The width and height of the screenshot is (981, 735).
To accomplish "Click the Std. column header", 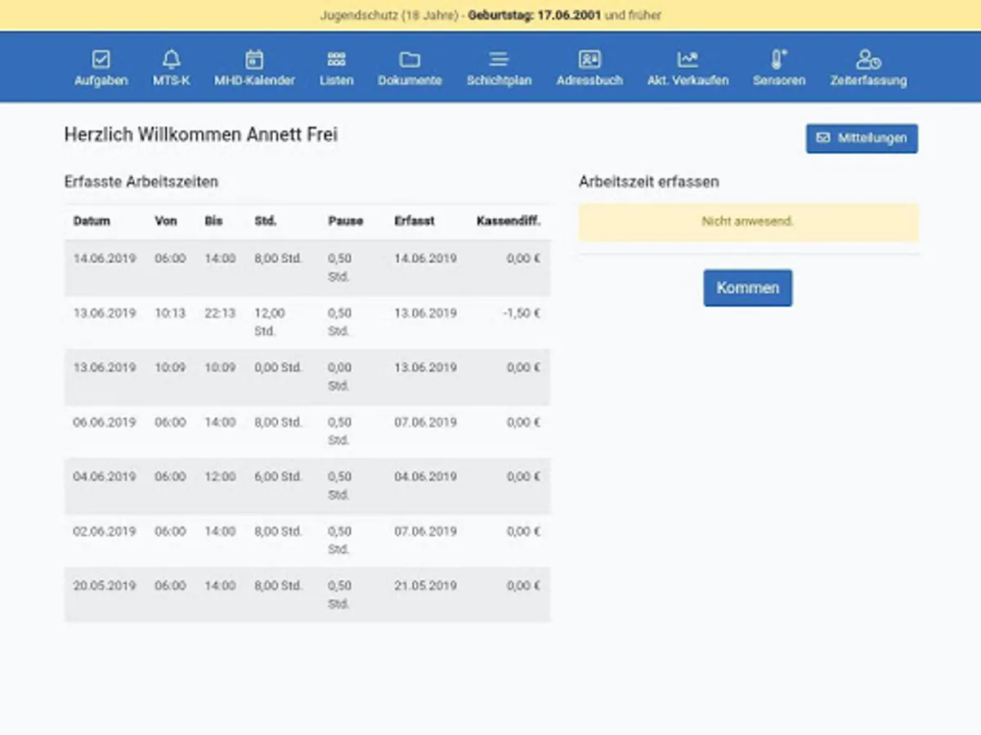I will click(x=265, y=221).
